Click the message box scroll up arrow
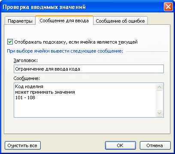 pyautogui.click(x=160, y=87)
